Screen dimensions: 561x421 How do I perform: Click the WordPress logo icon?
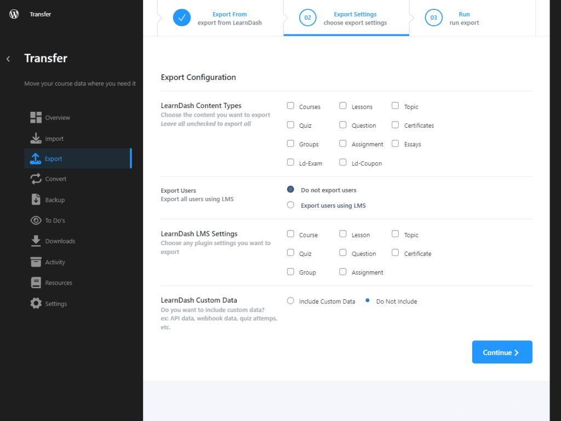(14, 14)
